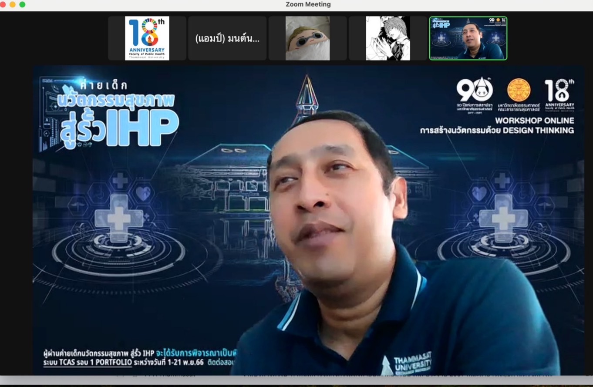Screen dimensions: 593x387
Task: Click the large medical cross icon on left
Action: click(x=119, y=218)
